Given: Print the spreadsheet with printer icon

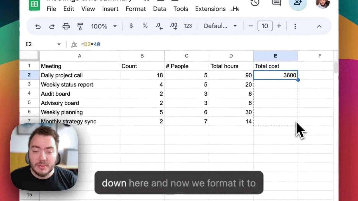Looking at the screenshot, I should point(66,26).
